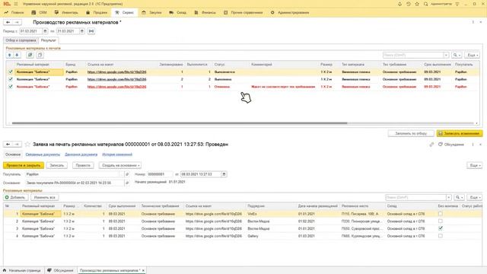Open notifications bell in title bar

tap(399, 4)
